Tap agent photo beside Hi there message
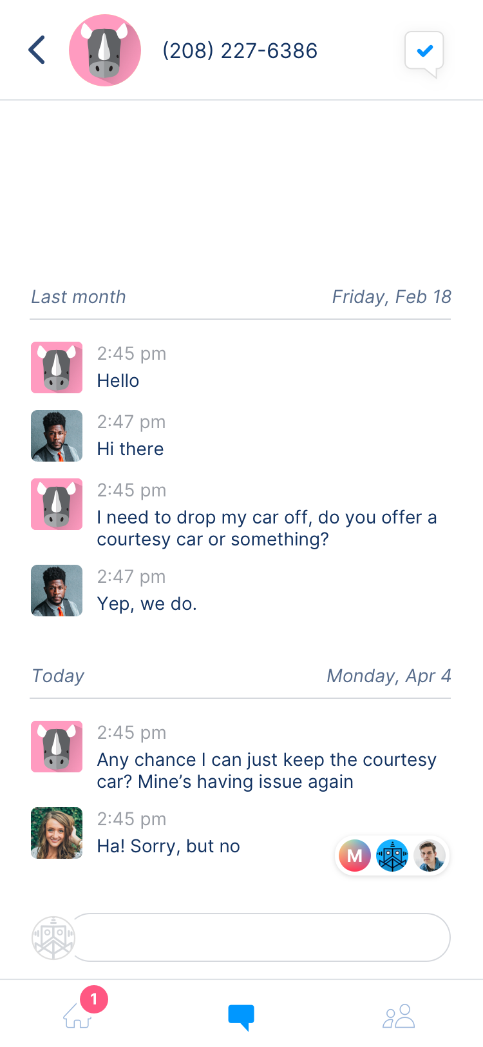 click(57, 436)
